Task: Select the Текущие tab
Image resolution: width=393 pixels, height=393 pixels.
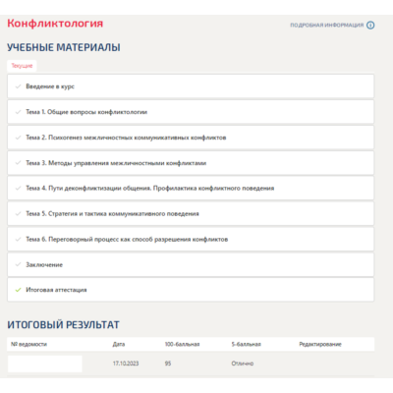Action: coord(22,66)
